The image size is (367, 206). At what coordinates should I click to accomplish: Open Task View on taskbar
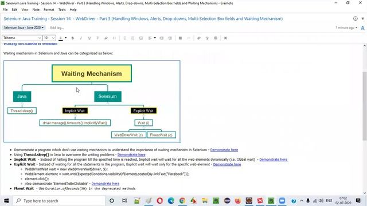point(124,201)
